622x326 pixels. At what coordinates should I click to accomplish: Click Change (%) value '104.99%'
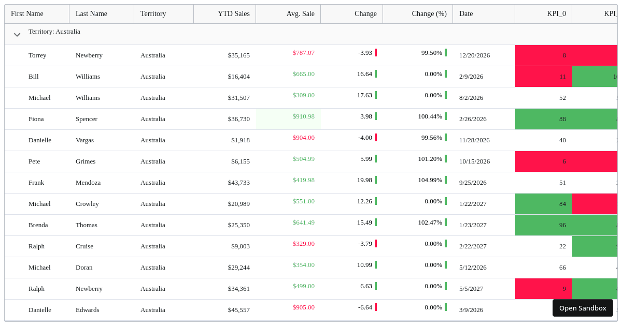(x=430, y=180)
